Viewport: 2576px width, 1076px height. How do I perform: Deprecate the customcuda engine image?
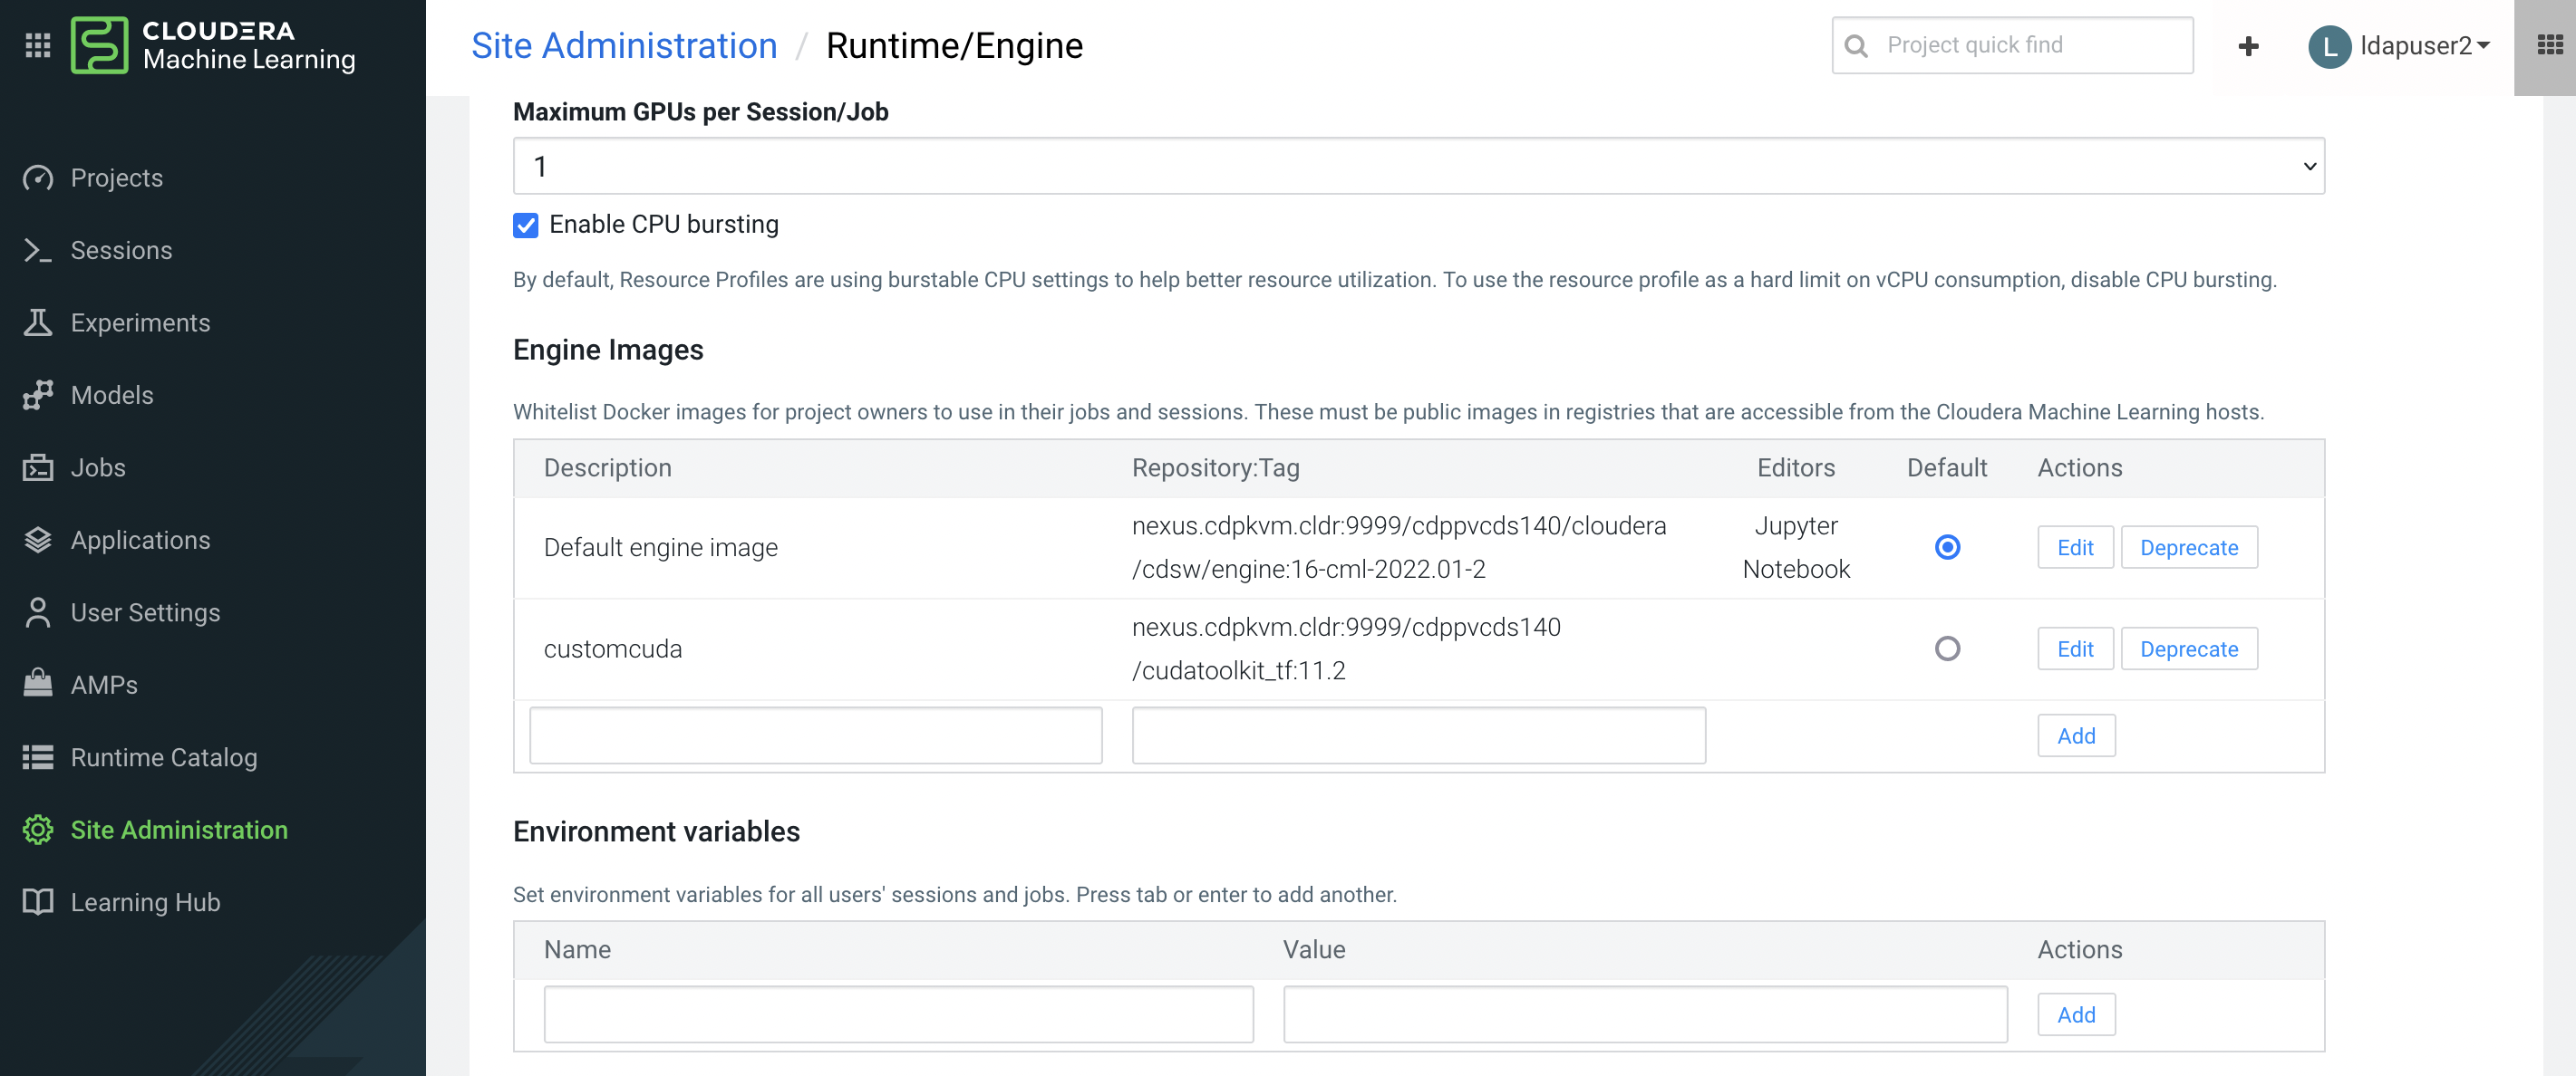click(x=2188, y=648)
